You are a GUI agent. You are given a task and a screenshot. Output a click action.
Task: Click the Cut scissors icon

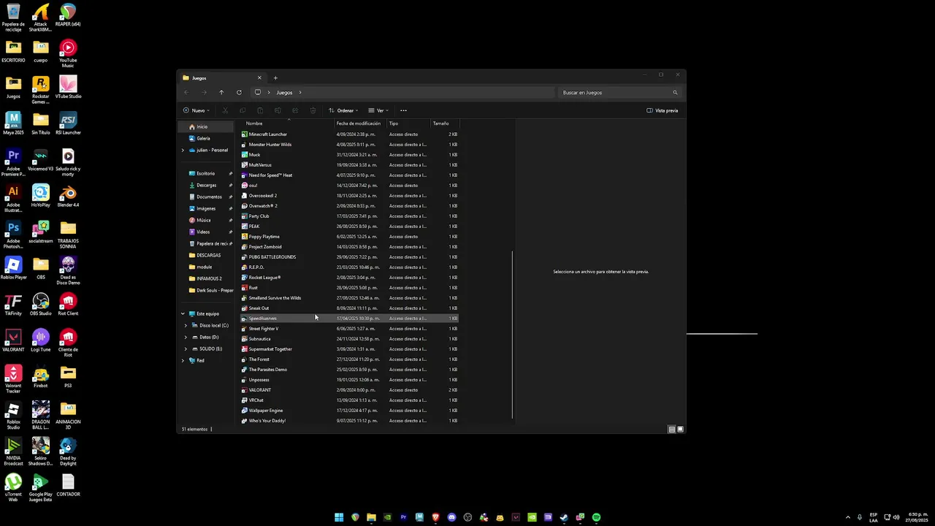[x=225, y=110]
